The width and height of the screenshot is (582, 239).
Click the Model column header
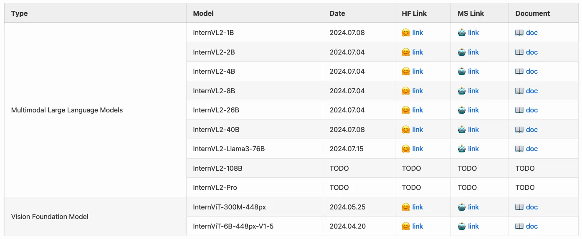click(203, 13)
